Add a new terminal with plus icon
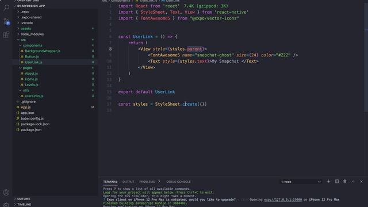Viewport: 368px width, 207px height. click(328, 182)
